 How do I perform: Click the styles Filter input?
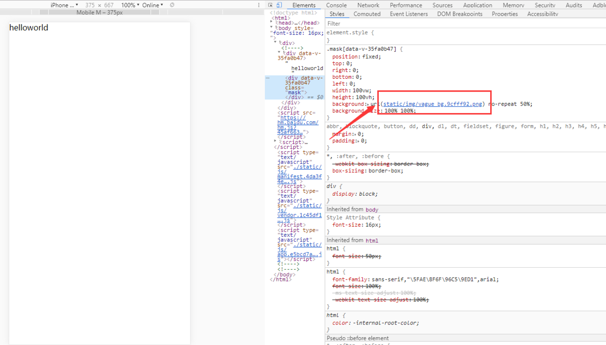pos(464,23)
